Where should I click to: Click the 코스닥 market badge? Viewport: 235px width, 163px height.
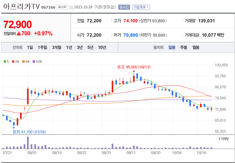point(62,7)
